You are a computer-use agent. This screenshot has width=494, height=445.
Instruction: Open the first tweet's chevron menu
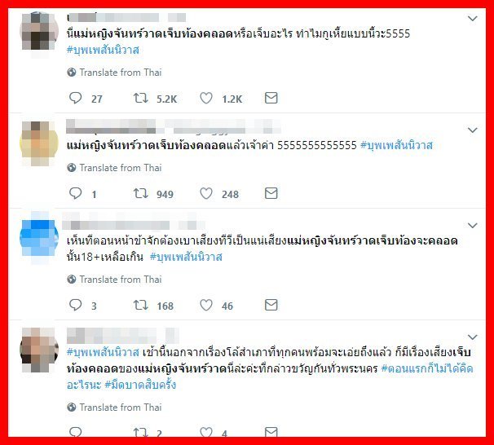pos(472,19)
